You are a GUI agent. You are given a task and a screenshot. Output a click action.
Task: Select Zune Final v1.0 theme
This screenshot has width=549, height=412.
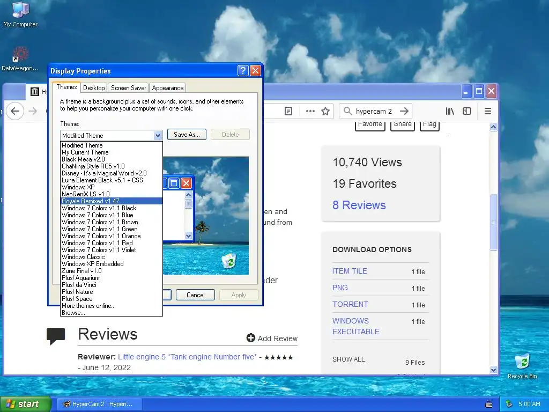click(x=112, y=271)
